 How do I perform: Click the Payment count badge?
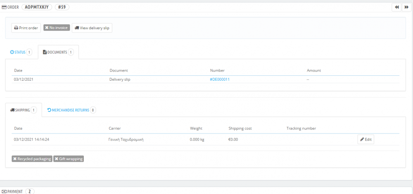coord(30,192)
